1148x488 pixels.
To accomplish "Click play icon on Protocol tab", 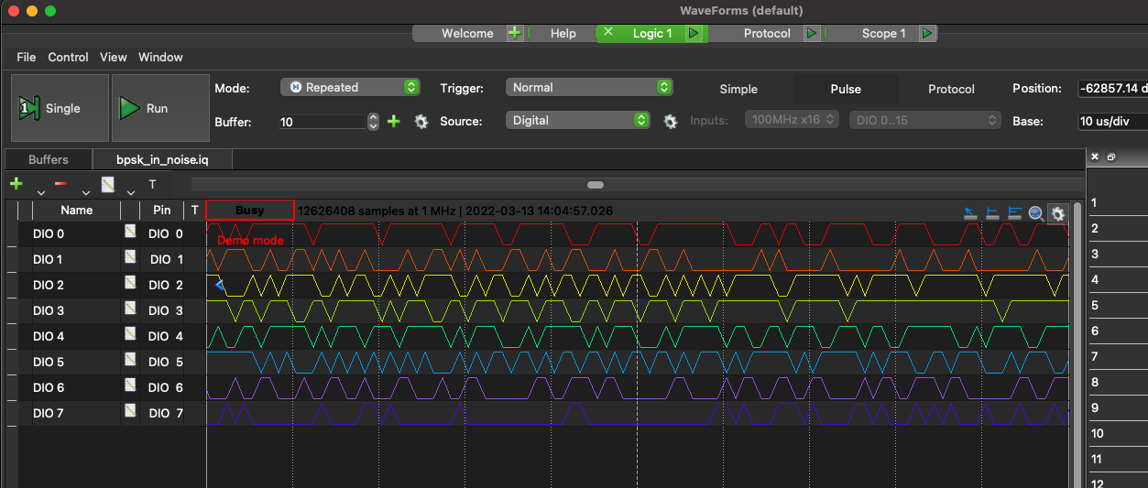I will coord(811,33).
